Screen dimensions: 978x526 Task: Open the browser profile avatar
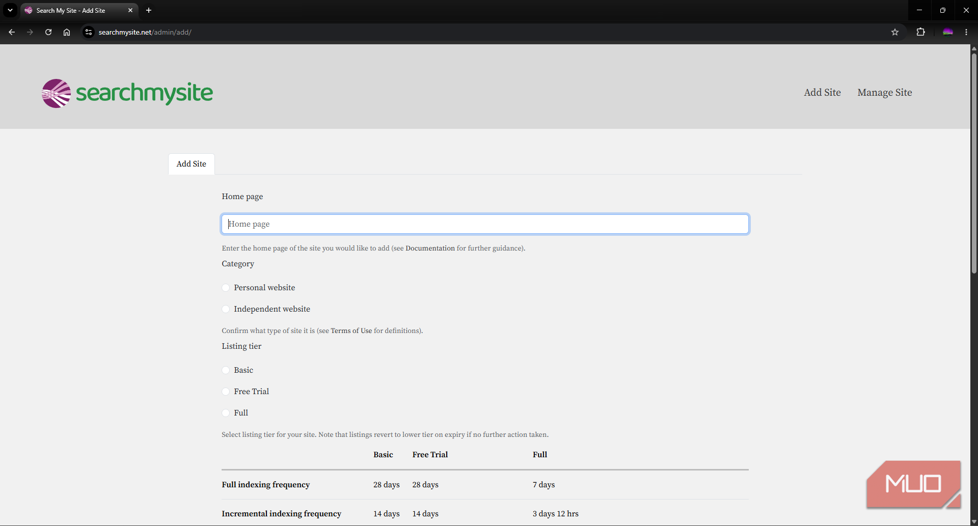948,32
